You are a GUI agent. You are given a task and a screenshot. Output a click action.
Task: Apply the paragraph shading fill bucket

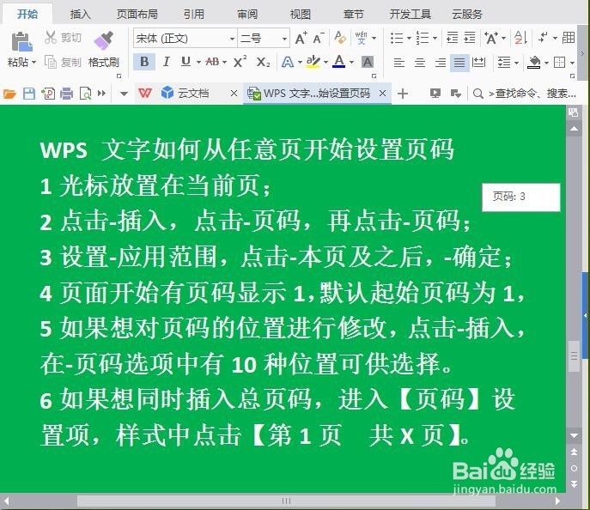pyautogui.click(x=533, y=62)
